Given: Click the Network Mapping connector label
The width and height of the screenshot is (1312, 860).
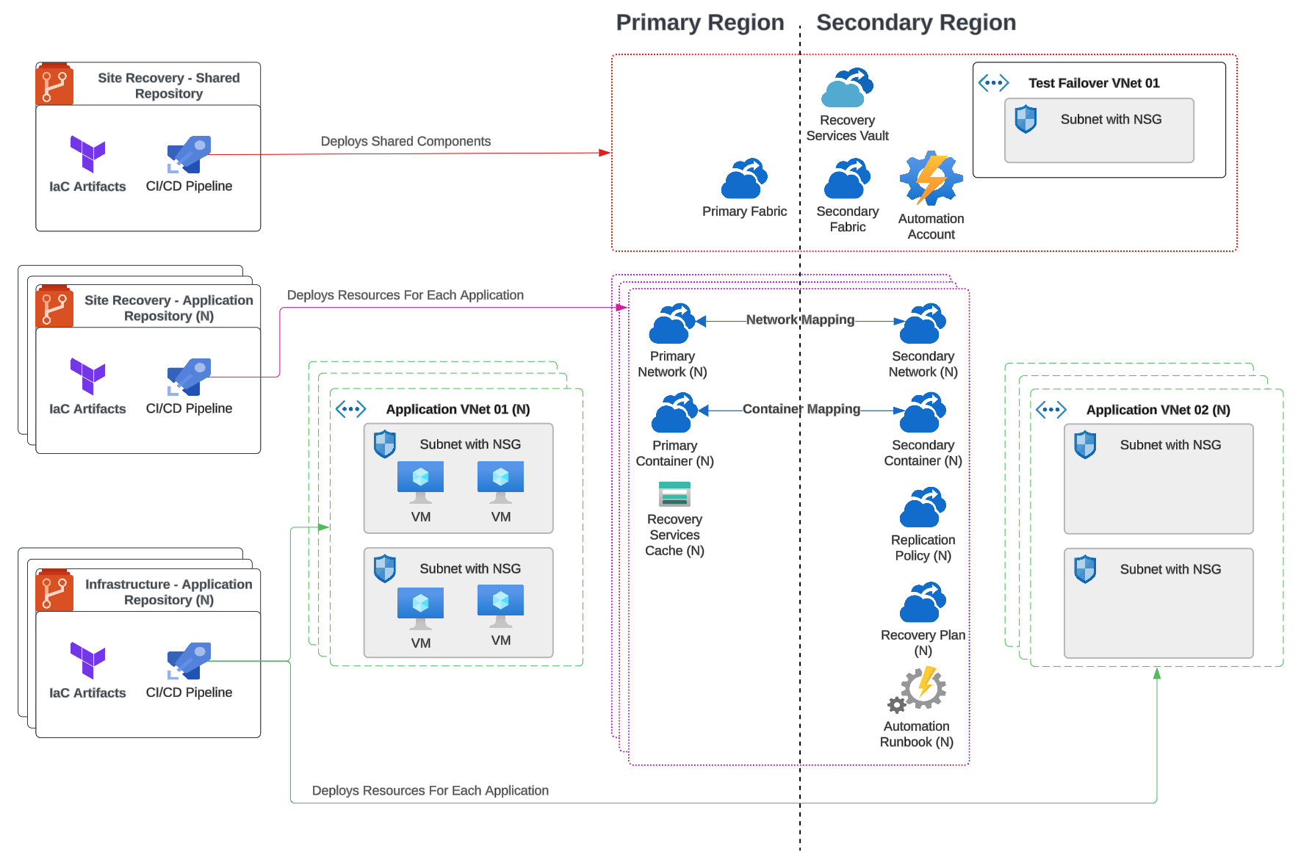Looking at the screenshot, I should click(800, 319).
